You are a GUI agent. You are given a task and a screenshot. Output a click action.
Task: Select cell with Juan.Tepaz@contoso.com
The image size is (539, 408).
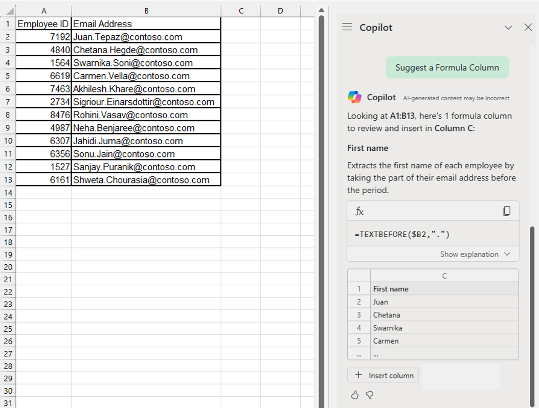tap(146, 37)
